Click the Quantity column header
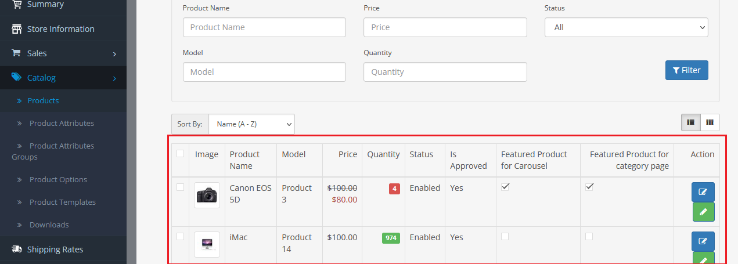The height and width of the screenshot is (264, 738). coord(383,154)
